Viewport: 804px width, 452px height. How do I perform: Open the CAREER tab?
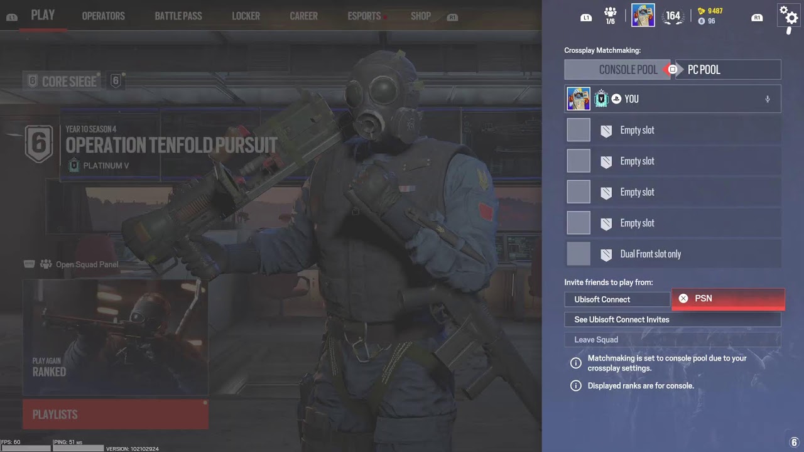tap(303, 16)
